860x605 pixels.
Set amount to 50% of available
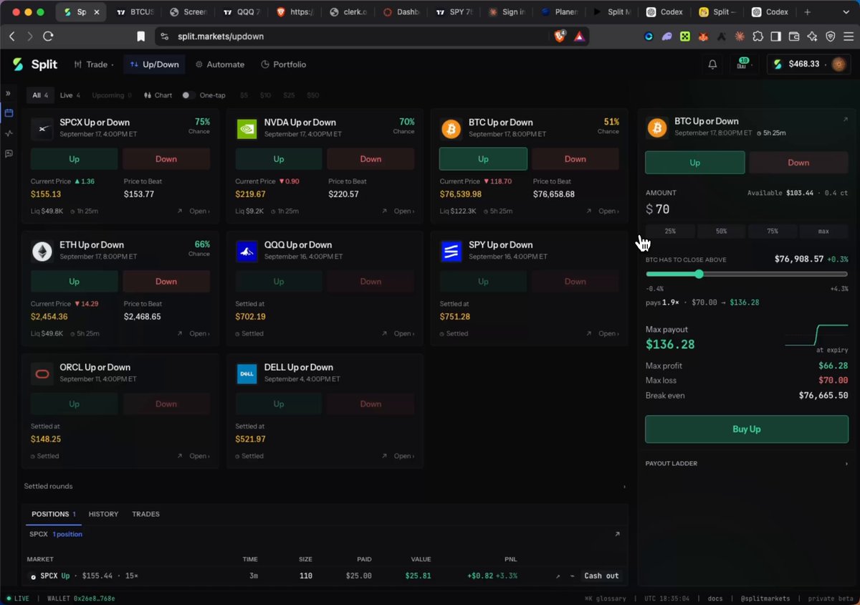(721, 231)
